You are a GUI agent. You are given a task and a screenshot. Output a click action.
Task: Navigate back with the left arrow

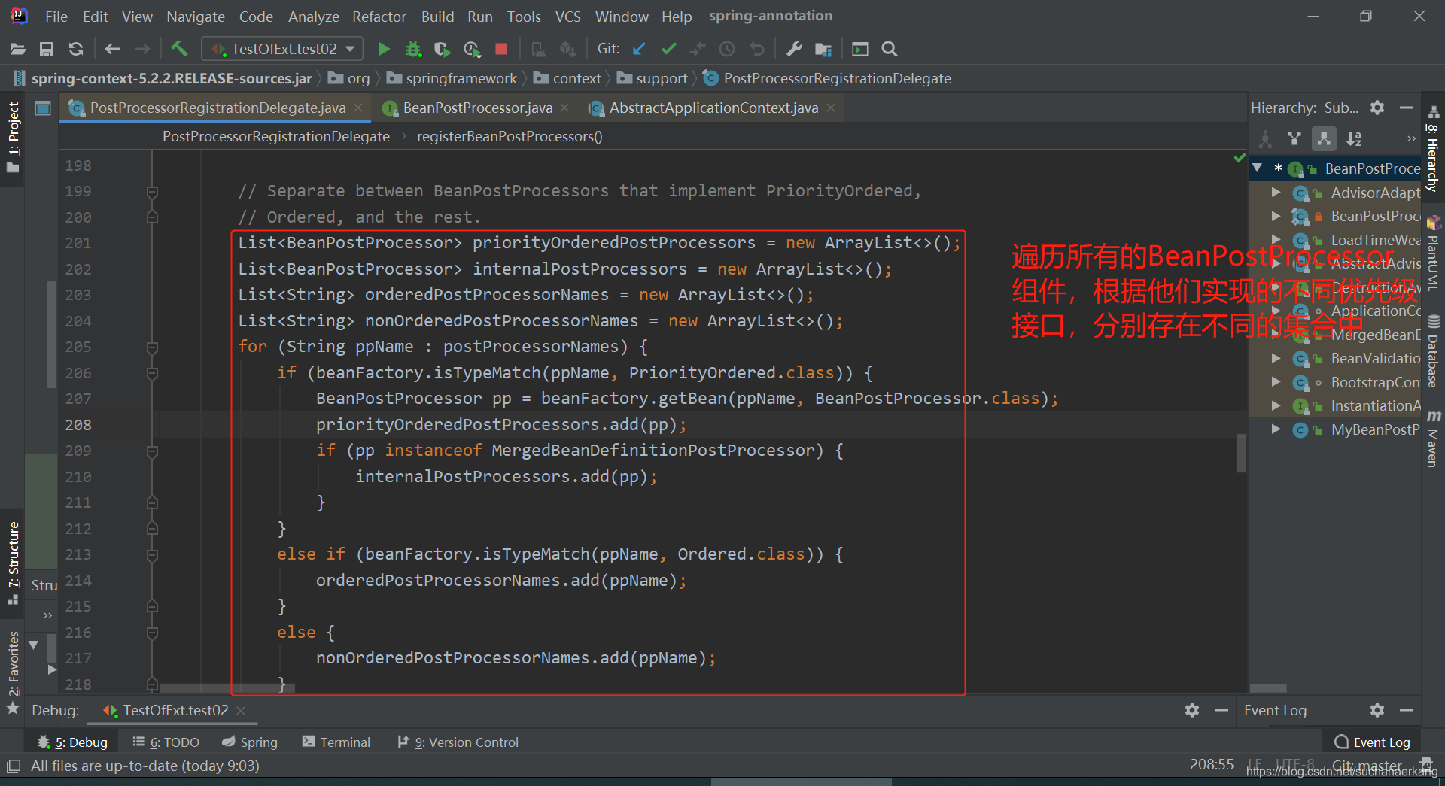coord(113,49)
